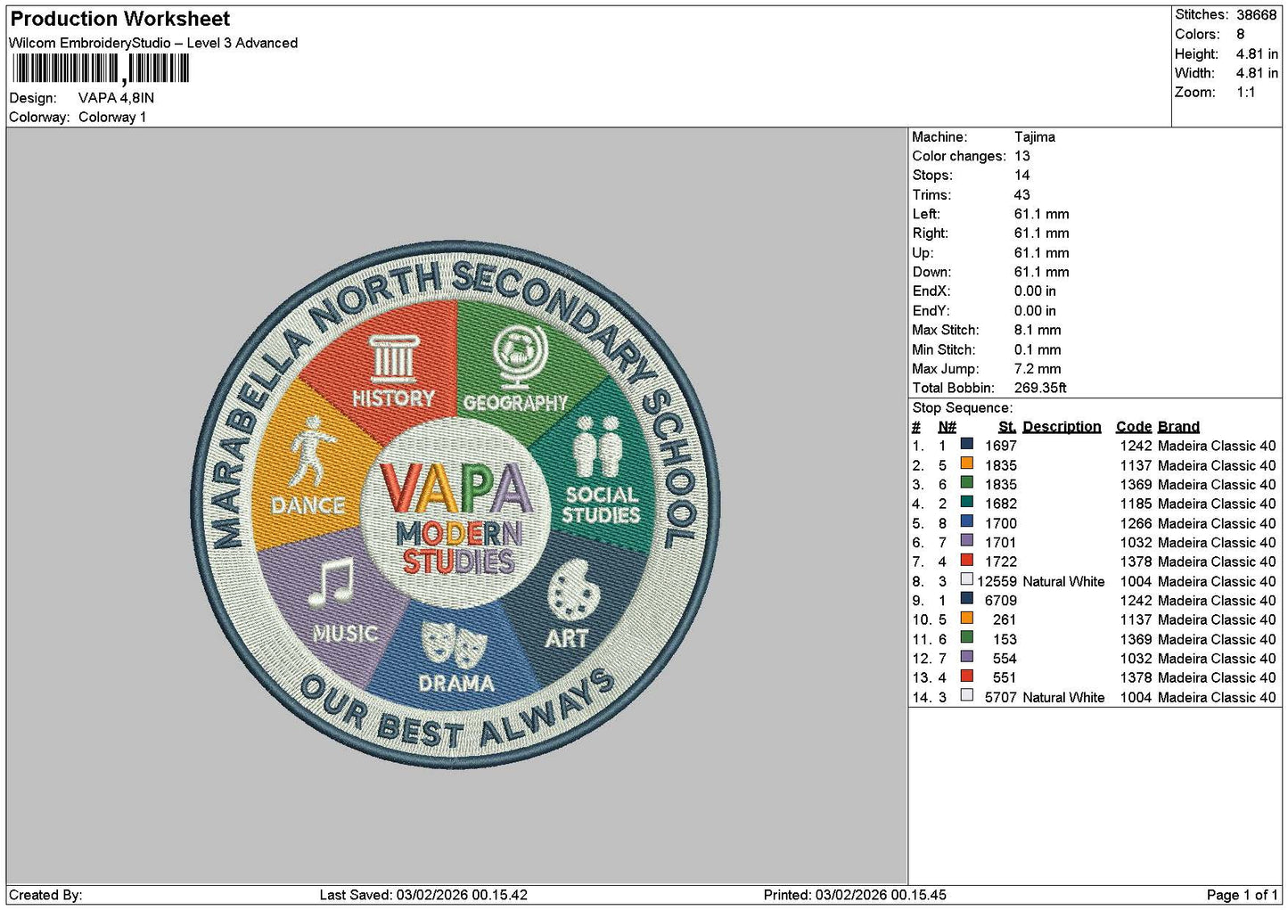The height and width of the screenshot is (910, 1288).
Task: Click the 'Production Worksheet' title
Action: [119, 19]
